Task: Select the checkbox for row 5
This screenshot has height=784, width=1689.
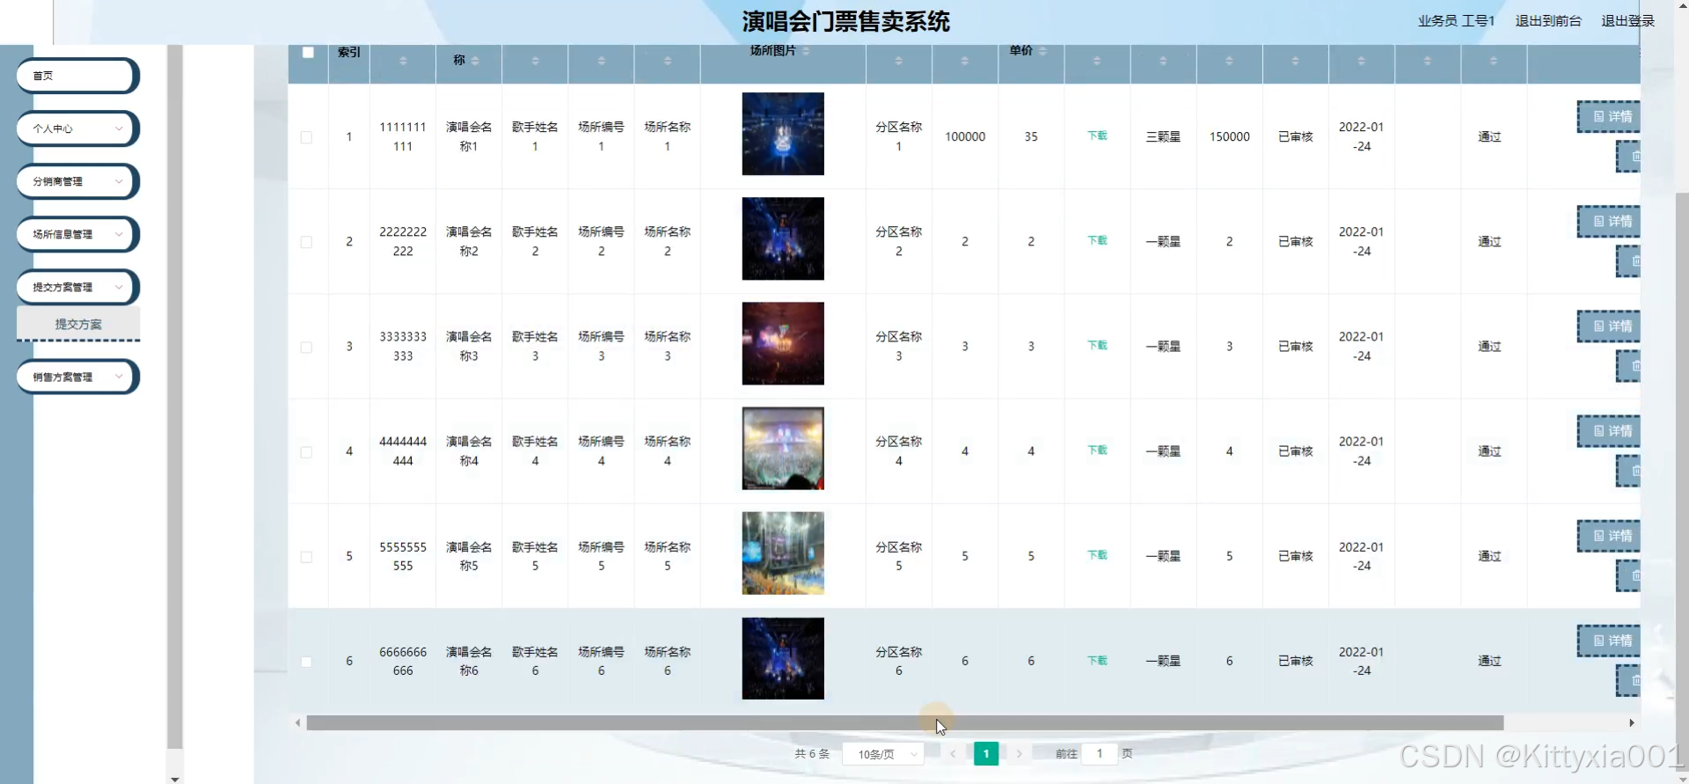Action: (306, 557)
